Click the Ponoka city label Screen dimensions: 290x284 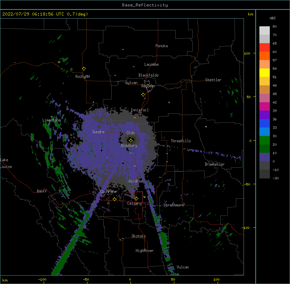[x=161, y=46]
